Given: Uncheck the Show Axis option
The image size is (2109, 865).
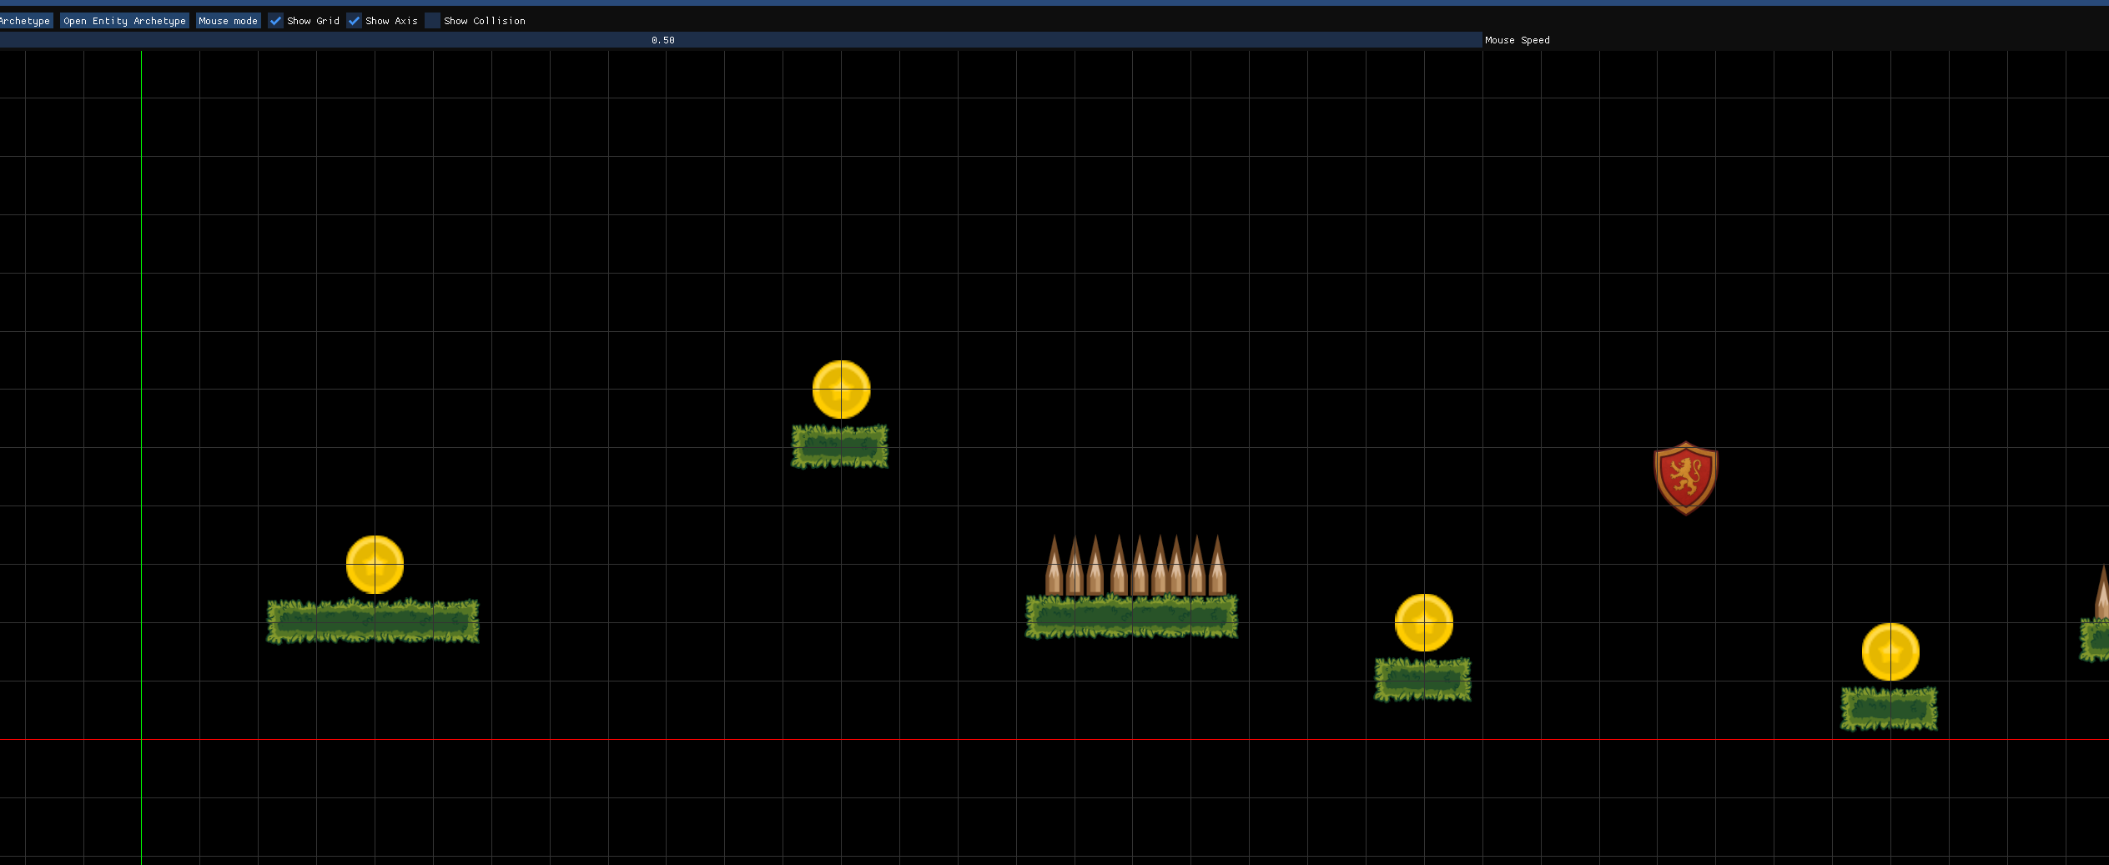Looking at the screenshot, I should click(354, 21).
